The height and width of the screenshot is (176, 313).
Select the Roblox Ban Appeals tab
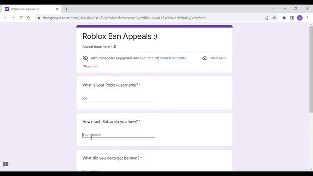coord(31,9)
